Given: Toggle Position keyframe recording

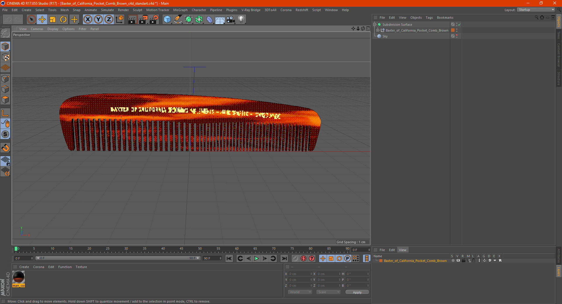Looking at the screenshot, I should click(323, 258).
